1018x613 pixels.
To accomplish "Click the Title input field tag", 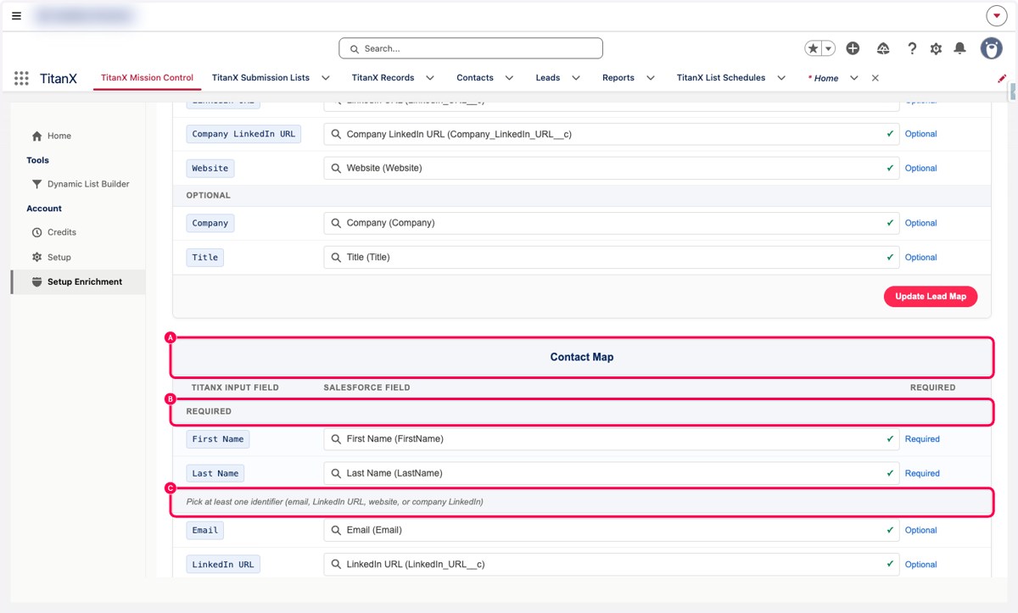I will click(205, 257).
